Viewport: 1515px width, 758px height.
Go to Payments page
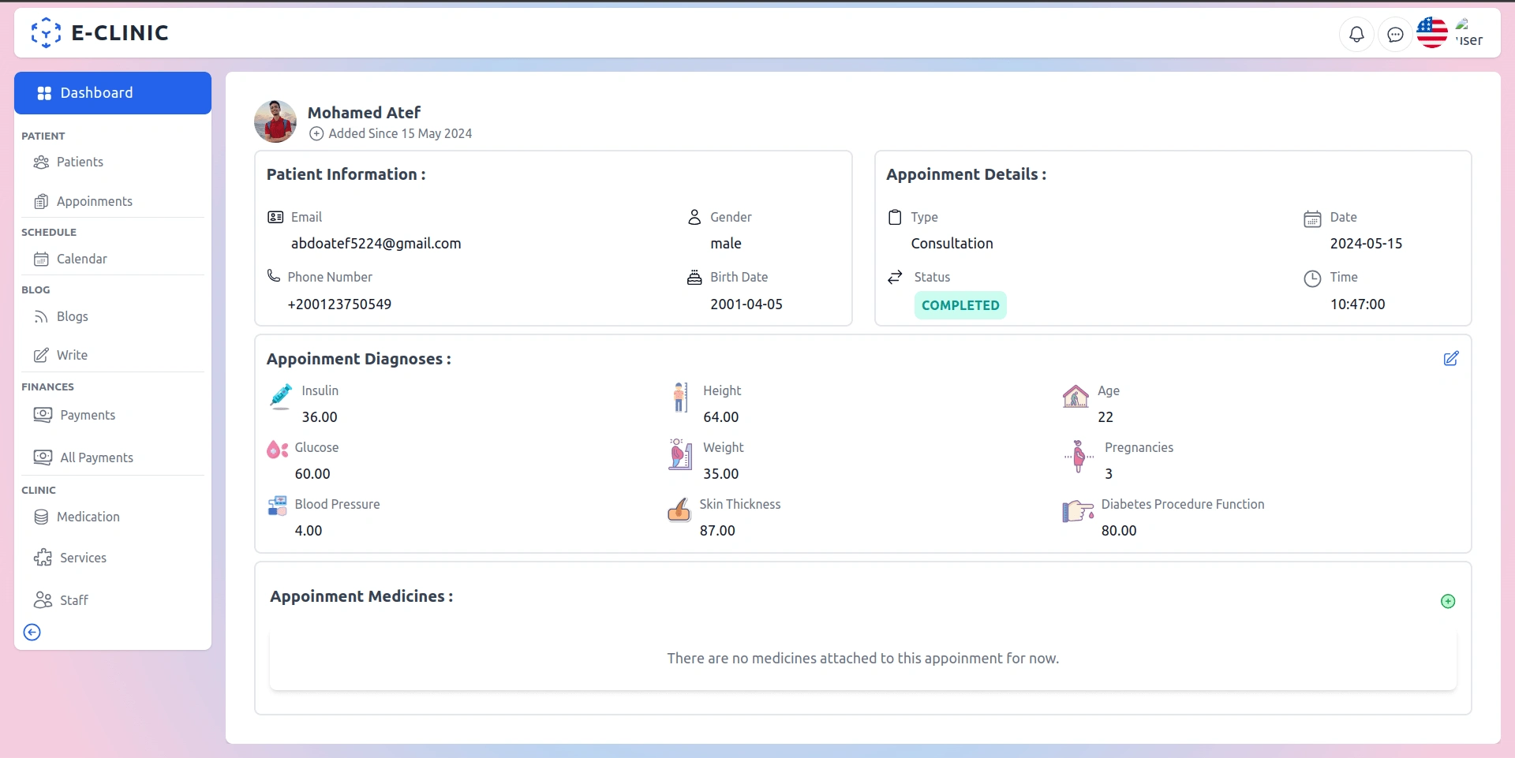[x=87, y=415]
